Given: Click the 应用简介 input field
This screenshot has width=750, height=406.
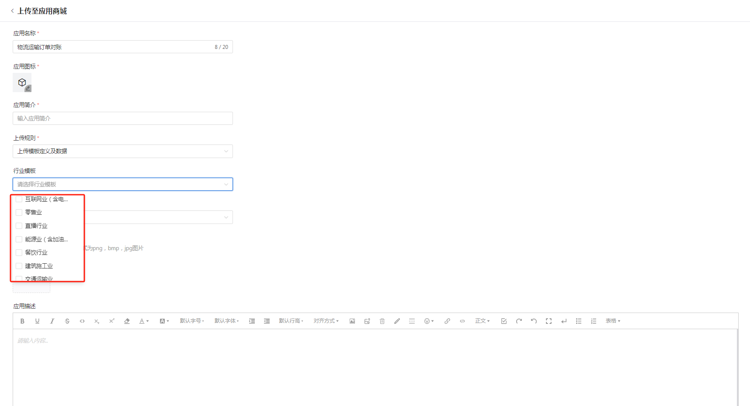Looking at the screenshot, I should pos(122,118).
